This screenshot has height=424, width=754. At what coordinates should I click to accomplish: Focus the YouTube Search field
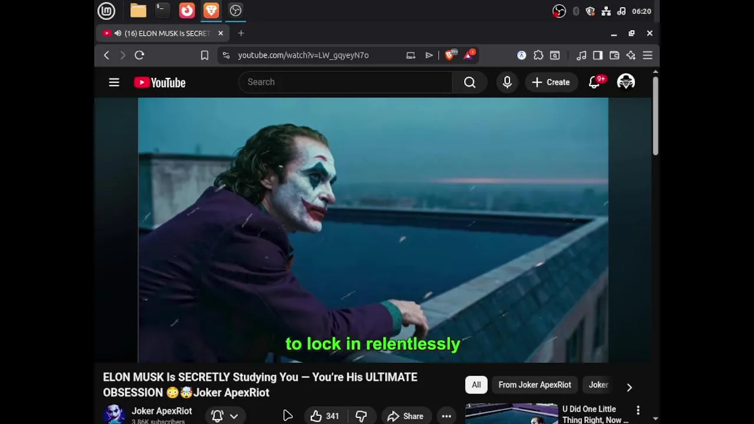coord(345,82)
